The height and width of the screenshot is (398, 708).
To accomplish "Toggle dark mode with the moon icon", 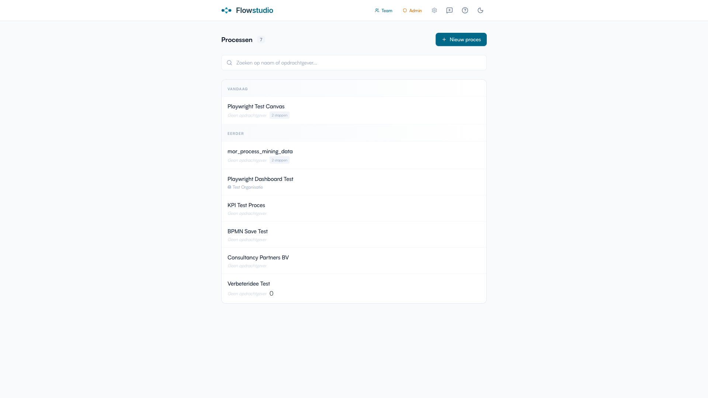I will pyautogui.click(x=480, y=10).
